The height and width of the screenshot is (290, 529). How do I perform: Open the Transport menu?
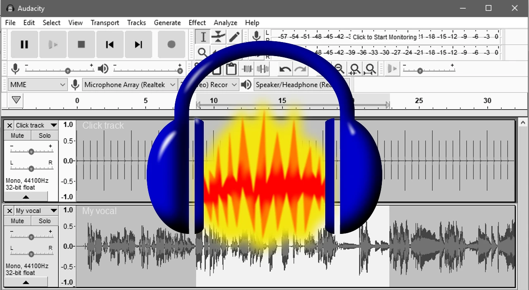(x=105, y=23)
